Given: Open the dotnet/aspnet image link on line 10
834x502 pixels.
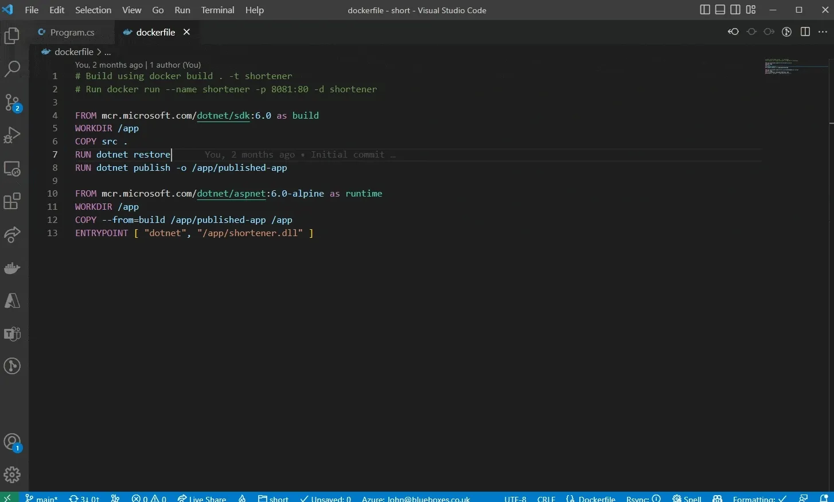Looking at the screenshot, I should click(x=231, y=193).
